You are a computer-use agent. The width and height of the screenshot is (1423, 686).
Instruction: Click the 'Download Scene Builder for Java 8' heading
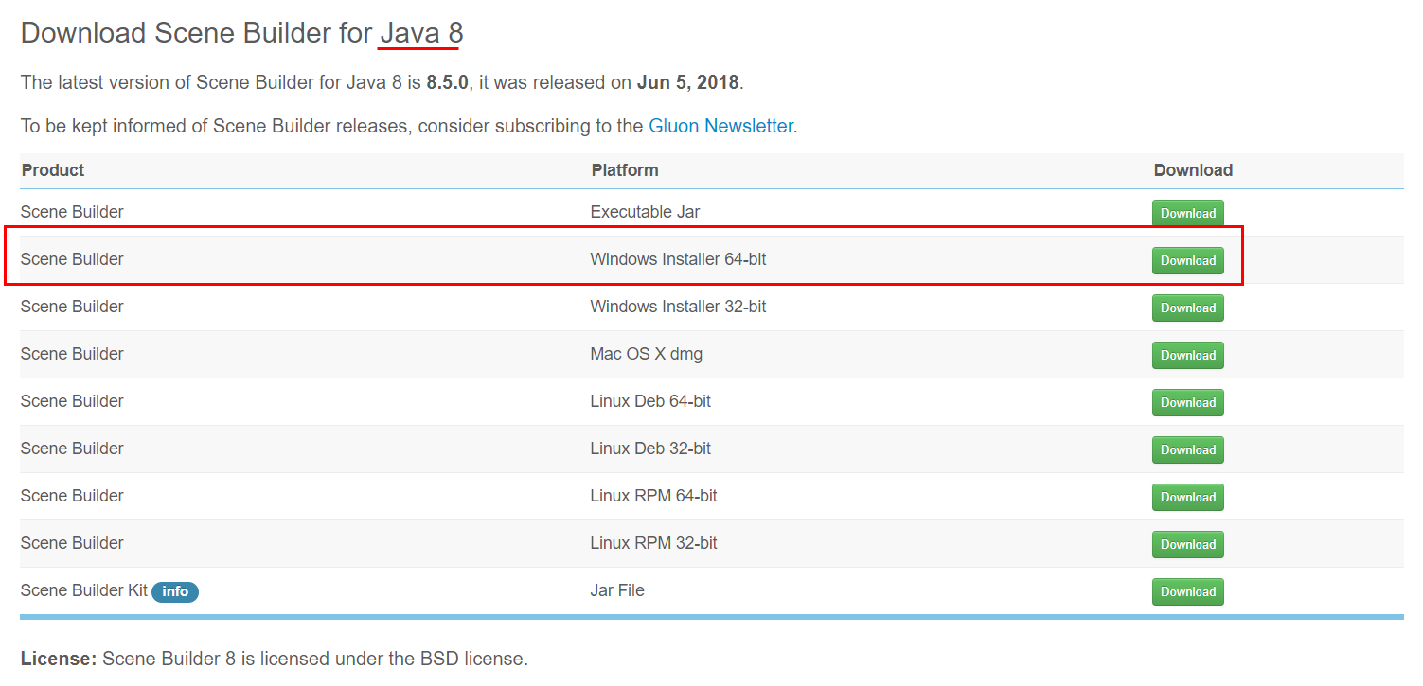[x=241, y=33]
